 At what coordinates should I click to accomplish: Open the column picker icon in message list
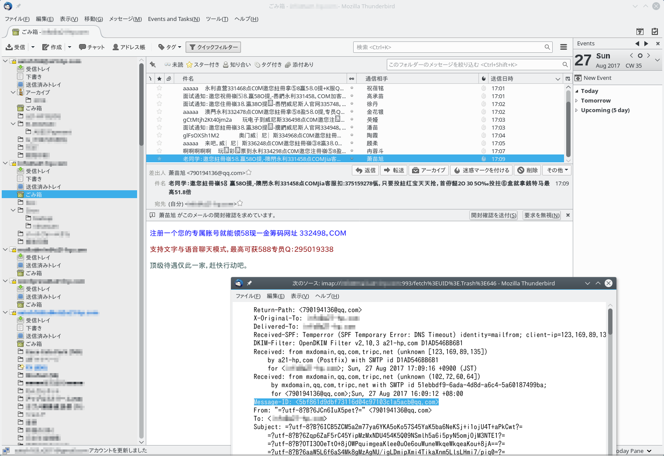pos(568,79)
